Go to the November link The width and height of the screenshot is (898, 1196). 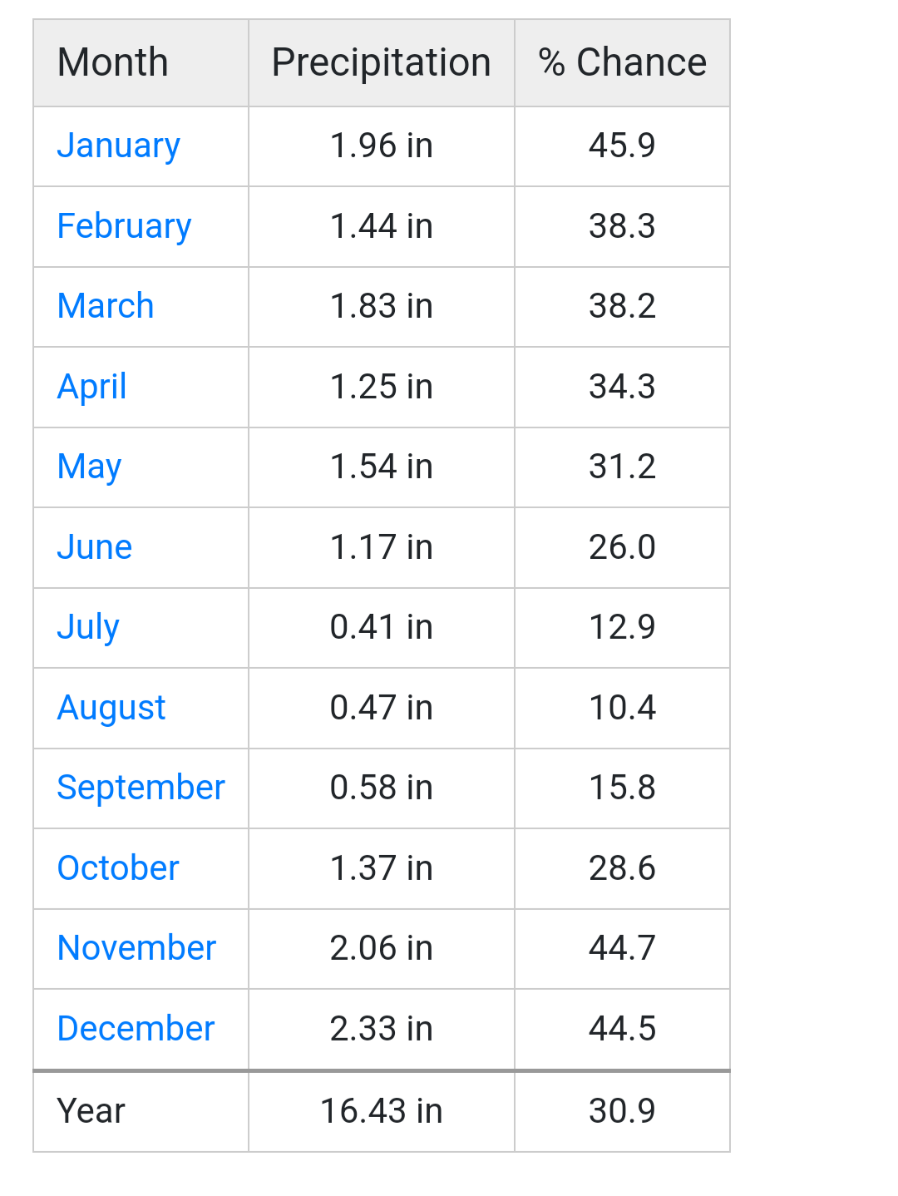[136, 948]
